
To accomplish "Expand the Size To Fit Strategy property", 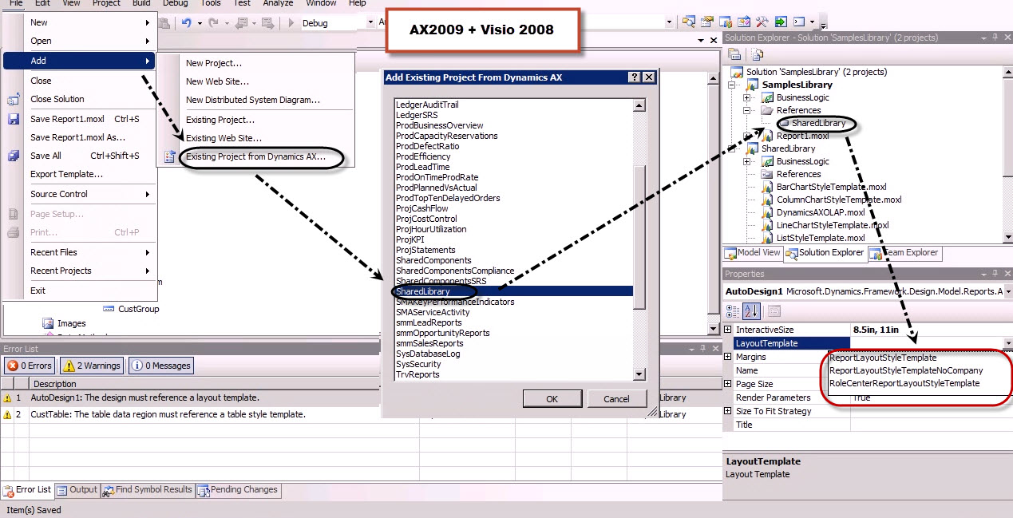I will pos(728,411).
